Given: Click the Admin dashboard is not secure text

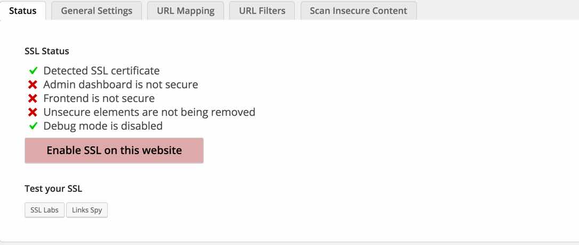Looking at the screenshot, I should tap(120, 85).
